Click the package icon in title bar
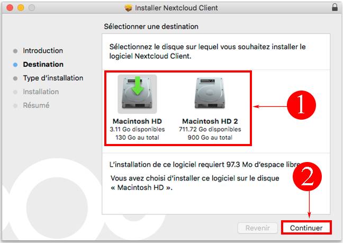343x243 pixels. pyautogui.click(x=129, y=8)
